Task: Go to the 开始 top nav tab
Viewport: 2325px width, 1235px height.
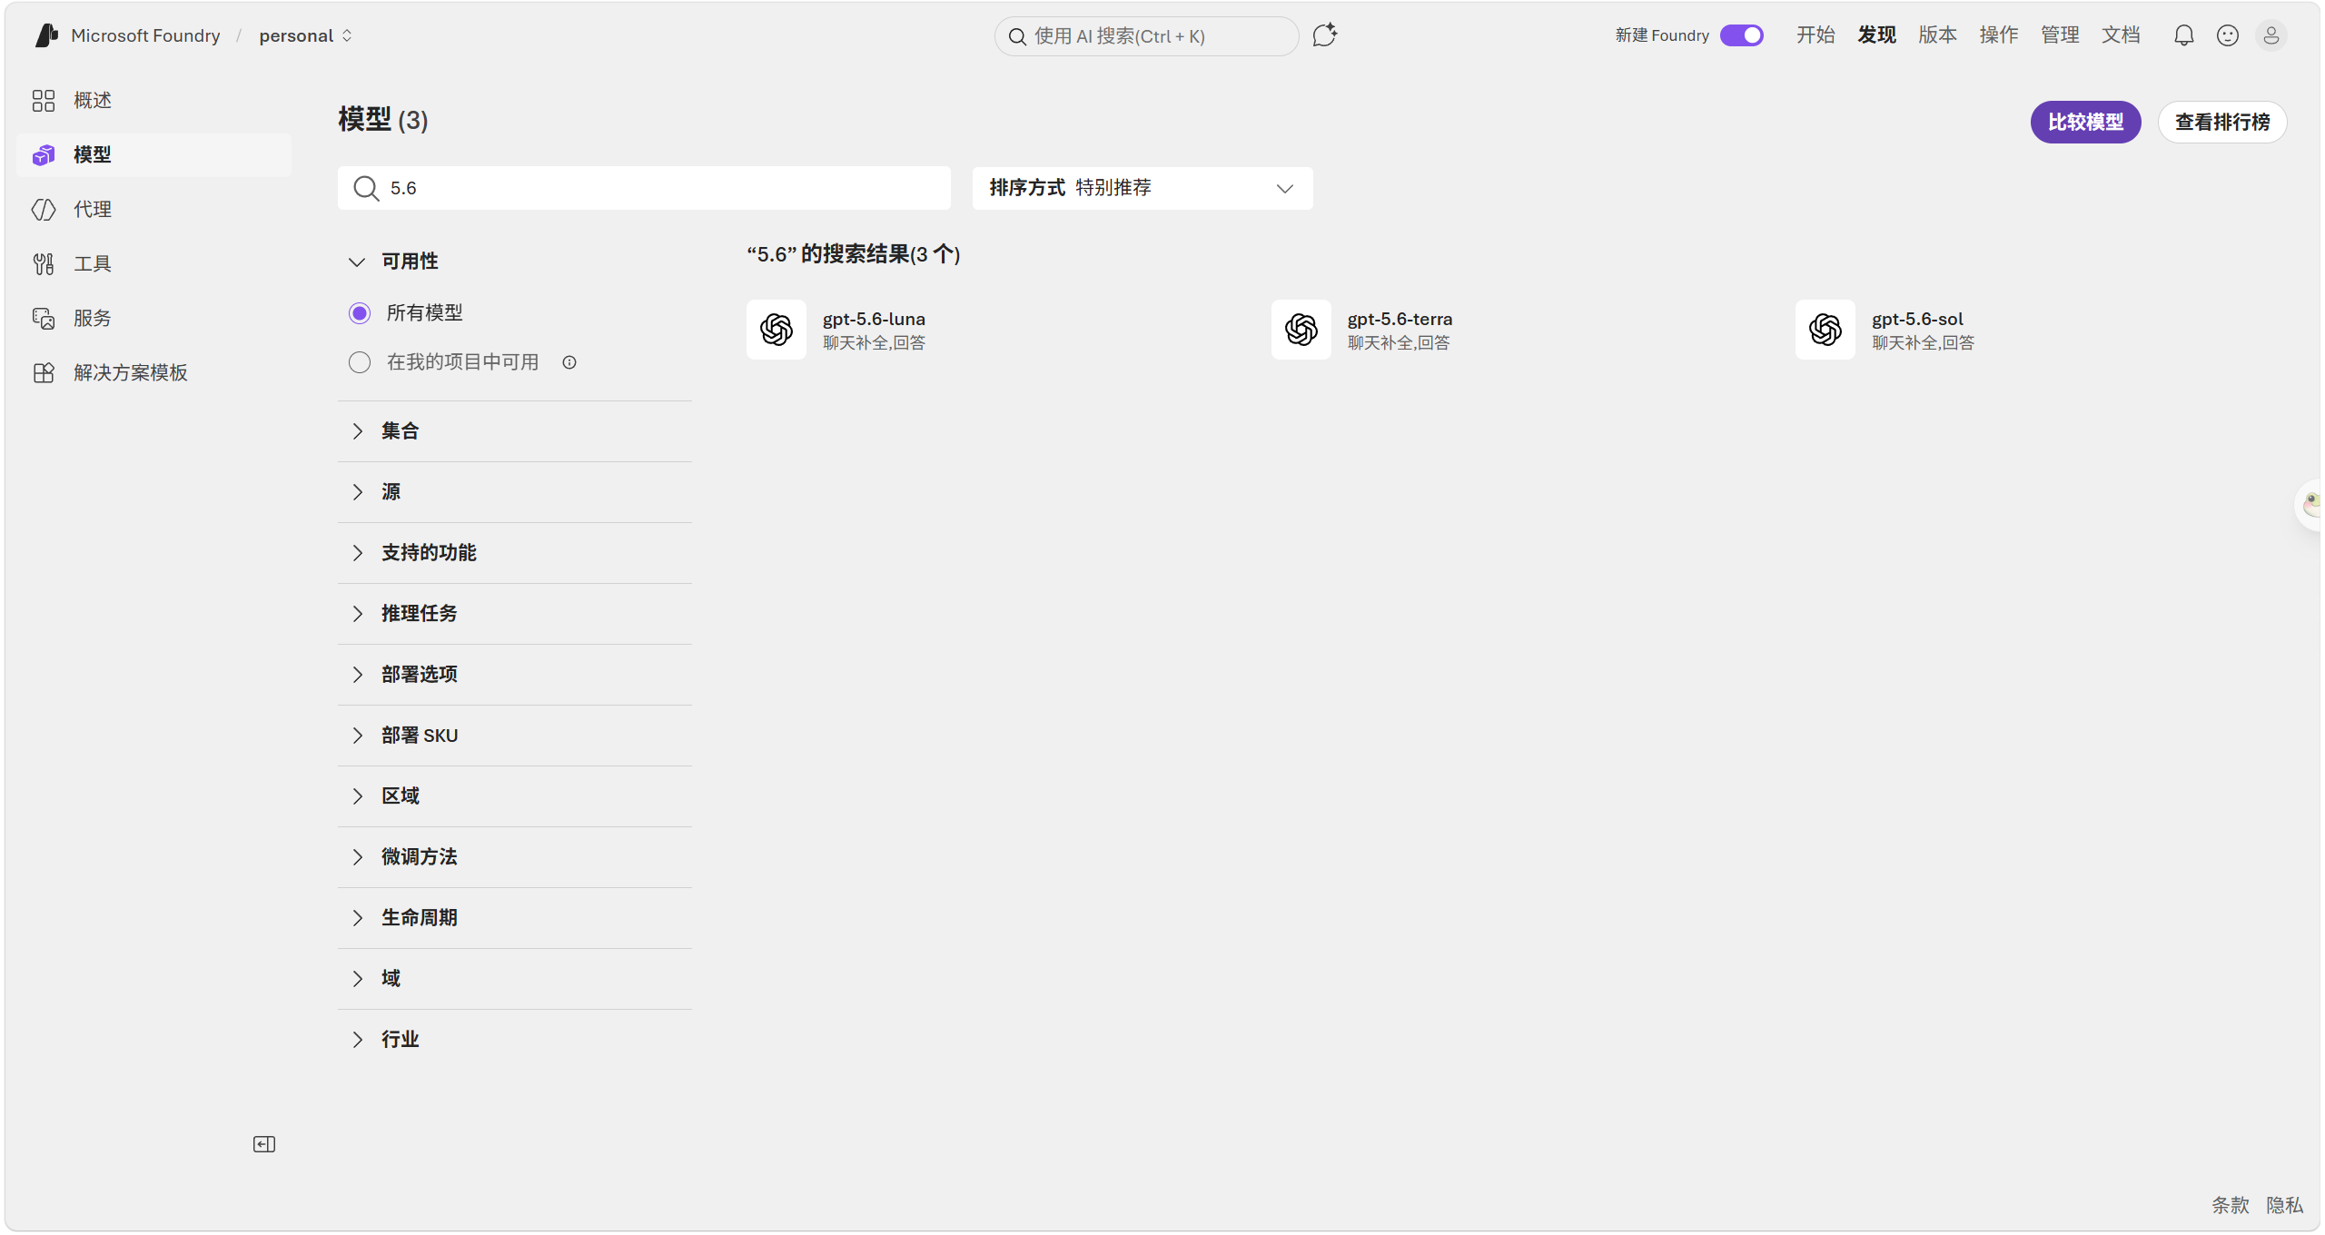Action: [1815, 35]
